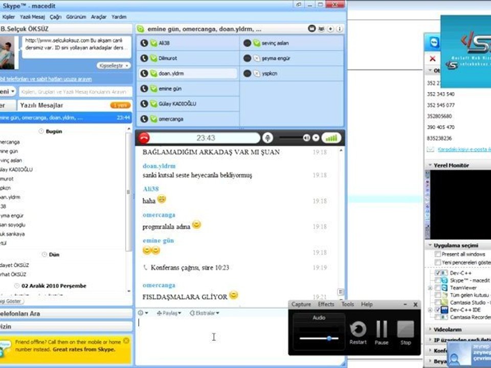Open the Çağrı menu
Viewport: 491px width, 368px height.
click(x=55, y=17)
